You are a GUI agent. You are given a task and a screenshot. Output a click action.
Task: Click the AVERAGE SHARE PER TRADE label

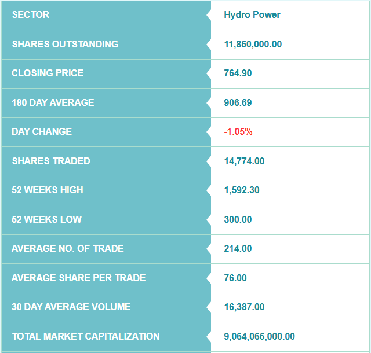click(79, 278)
